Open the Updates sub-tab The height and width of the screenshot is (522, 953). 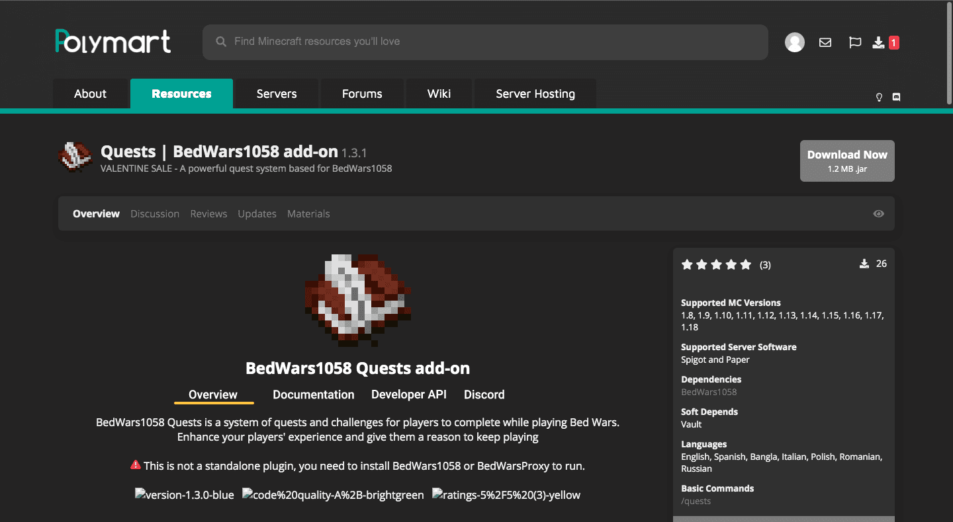[x=257, y=213]
